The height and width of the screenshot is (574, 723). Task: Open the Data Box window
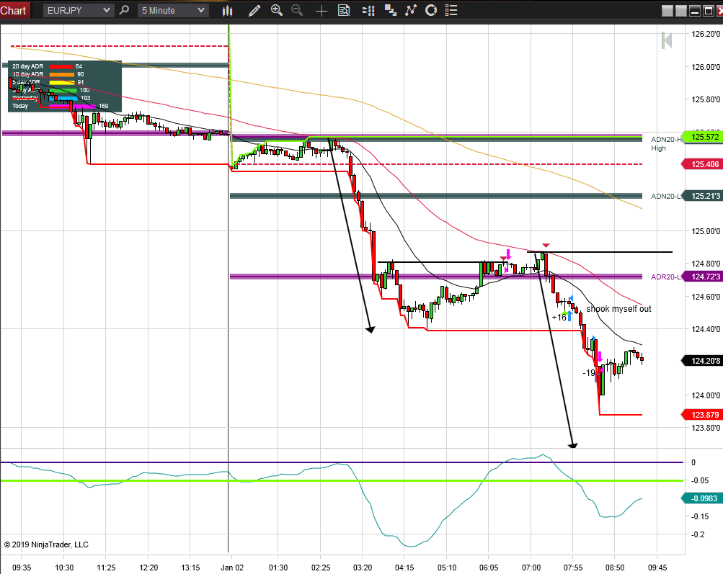point(344,11)
